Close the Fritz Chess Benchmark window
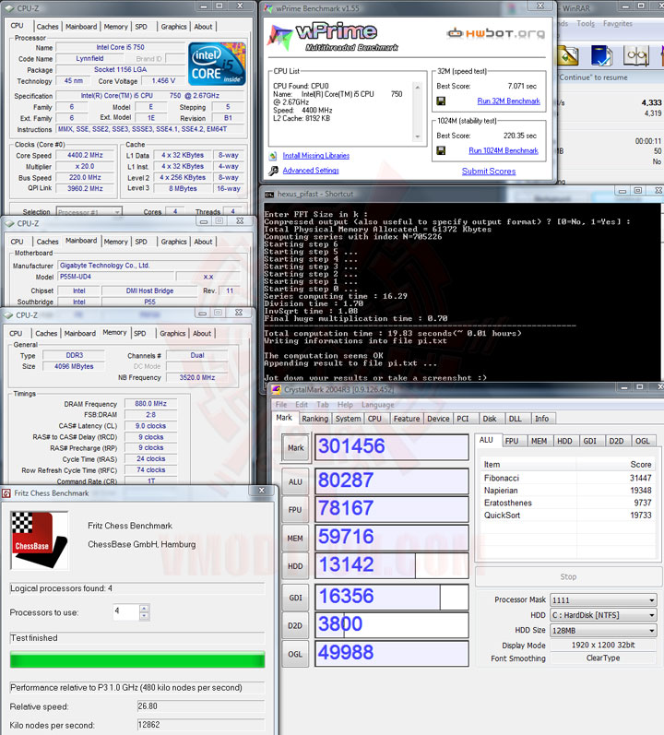The width and height of the screenshot is (664, 735). (x=262, y=491)
